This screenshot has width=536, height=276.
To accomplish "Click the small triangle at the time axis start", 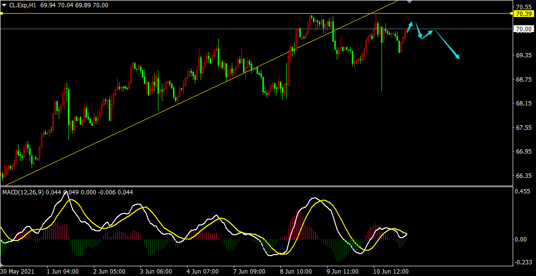I will [1, 265].
